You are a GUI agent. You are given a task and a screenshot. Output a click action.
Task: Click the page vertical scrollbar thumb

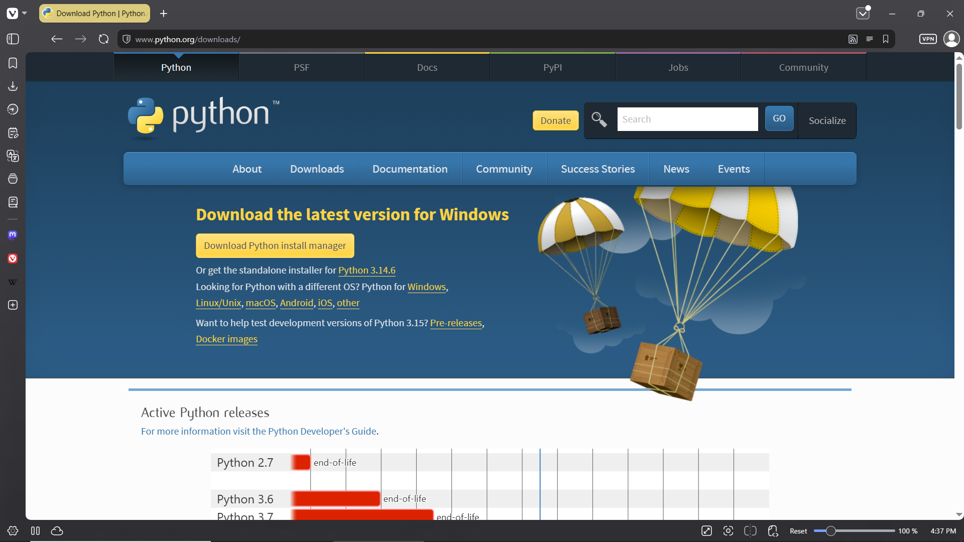tap(959, 96)
